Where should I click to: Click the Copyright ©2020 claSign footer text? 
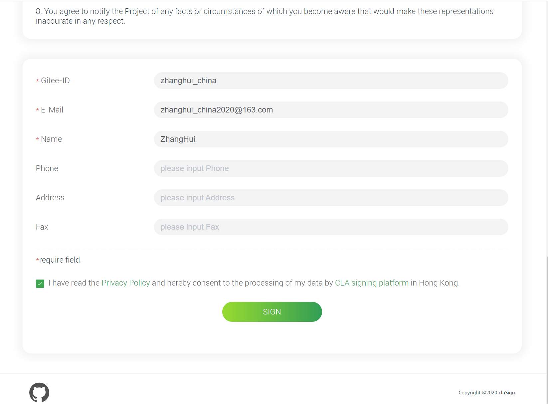[x=486, y=393]
